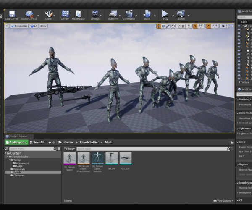
Task: Collapse the Demo folder in tree
Action: click(x=10, y=160)
